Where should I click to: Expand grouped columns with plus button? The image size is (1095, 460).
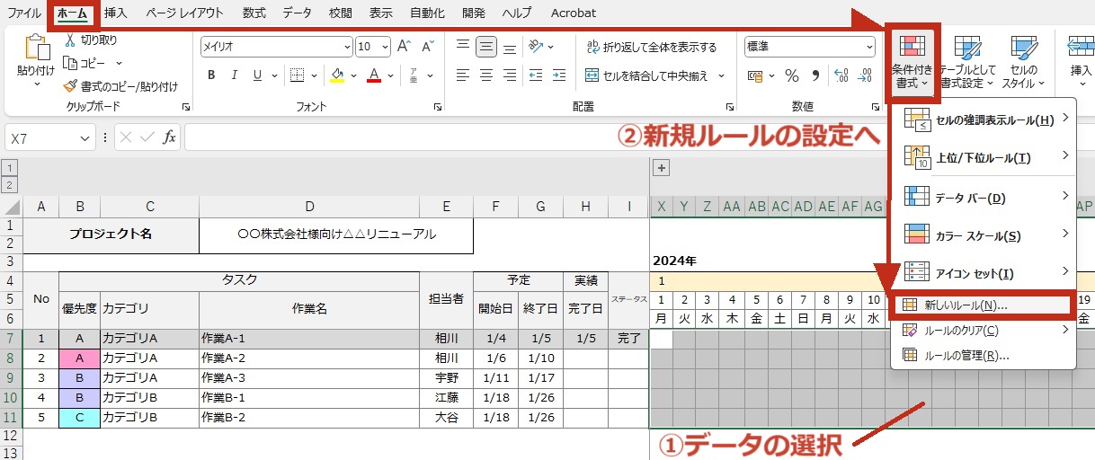click(661, 167)
